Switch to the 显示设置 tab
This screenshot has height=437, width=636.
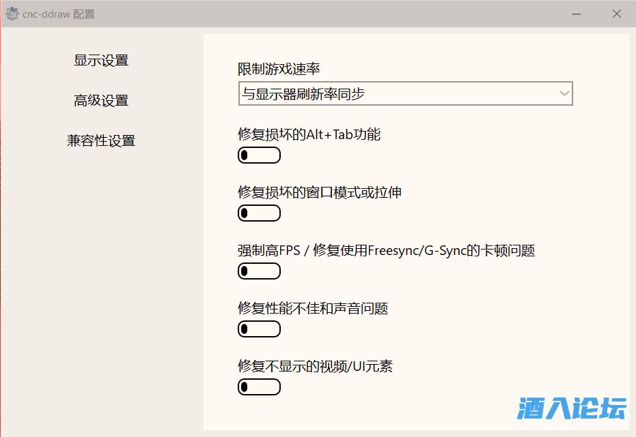[x=101, y=60]
